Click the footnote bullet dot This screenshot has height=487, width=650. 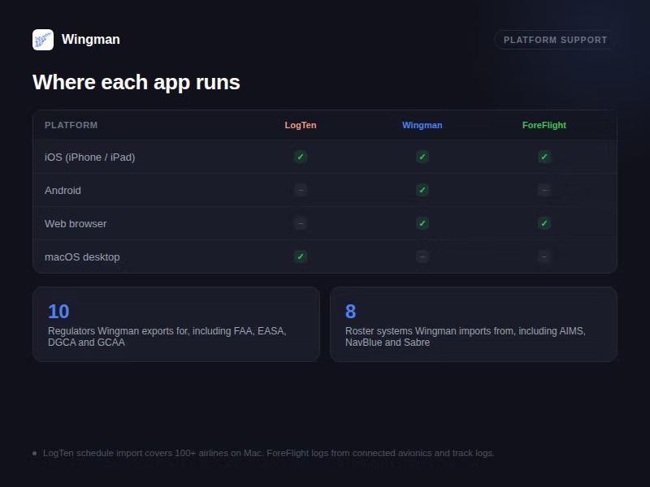pyautogui.click(x=34, y=453)
